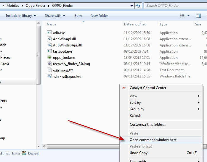Click the navigation pane scroll down arrow

coord(38,146)
